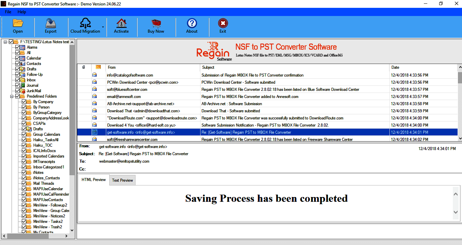Click the Follow-Up folder icon
Image resolution: width=462 pixels, height=245 pixels.
[23, 75]
